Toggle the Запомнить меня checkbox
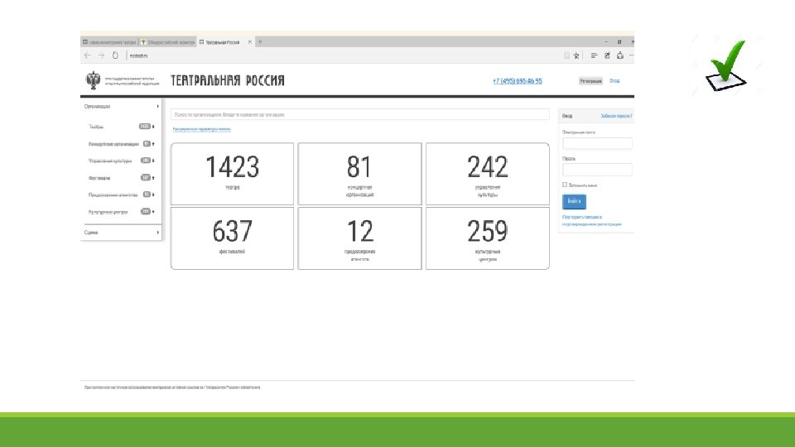This screenshot has width=795, height=447. pyautogui.click(x=565, y=185)
